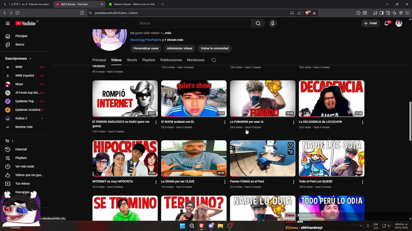Viewport: 412px width, 231px height.
Task: Select the Videos channel tab
Action: pyautogui.click(x=116, y=60)
